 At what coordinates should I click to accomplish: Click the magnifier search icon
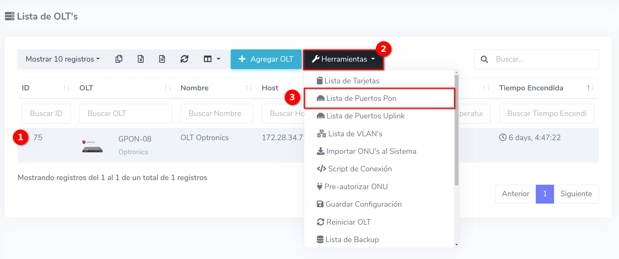pos(484,59)
